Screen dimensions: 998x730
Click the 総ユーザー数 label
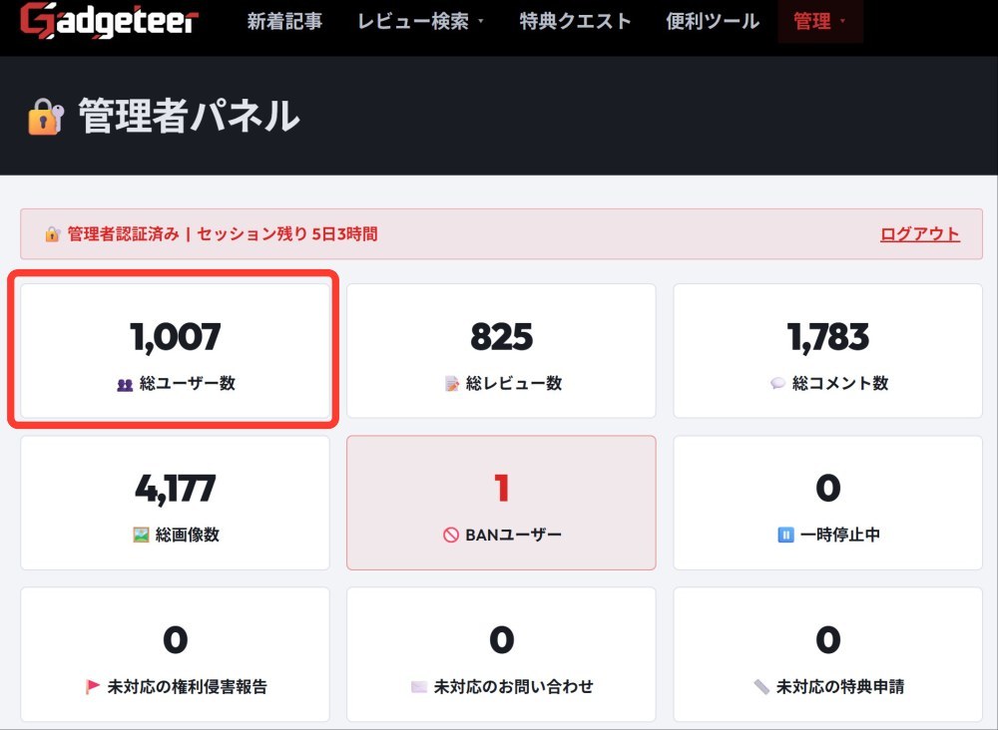188,383
